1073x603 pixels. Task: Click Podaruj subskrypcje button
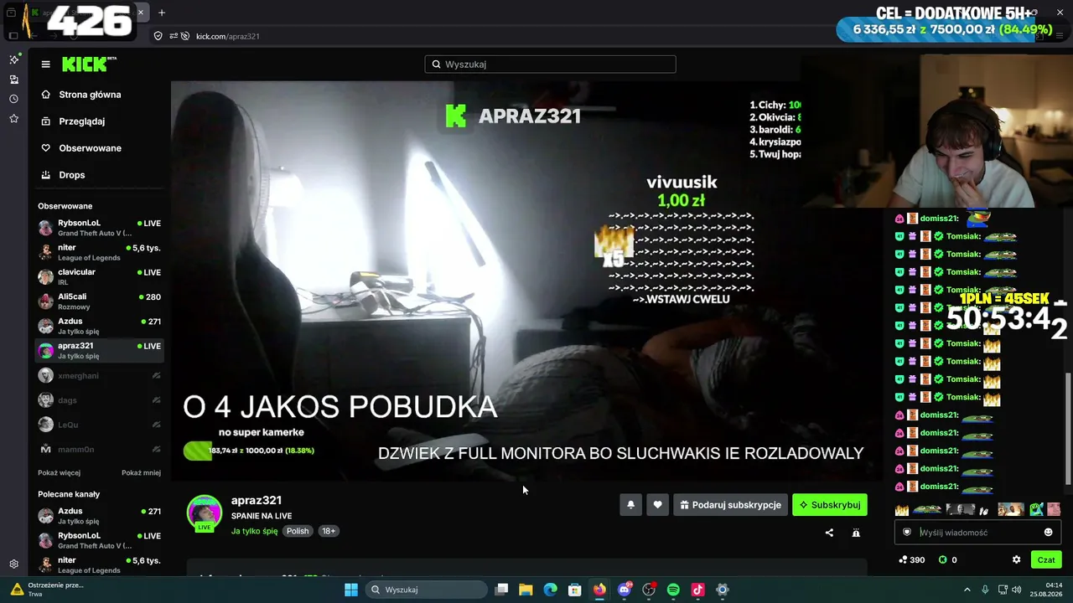click(x=730, y=505)
